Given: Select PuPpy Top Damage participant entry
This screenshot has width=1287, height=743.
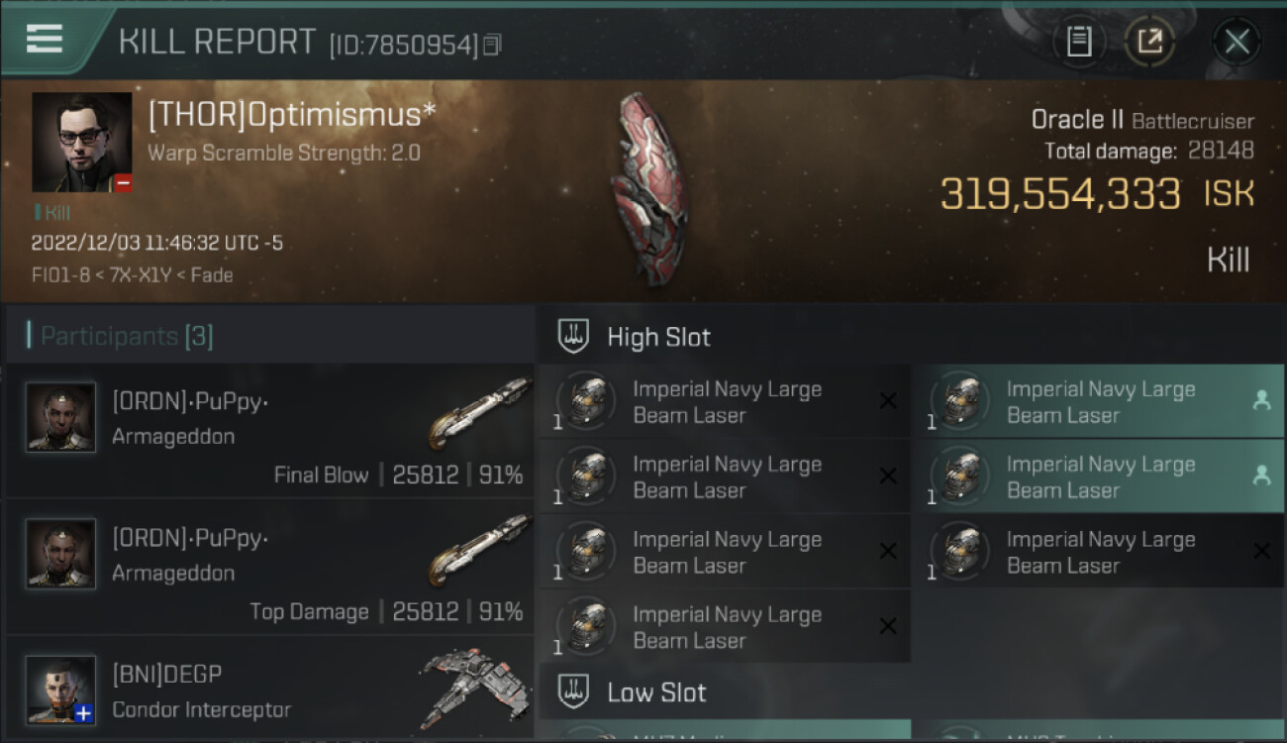Looking at the screenshot, I should coord(270,567).
